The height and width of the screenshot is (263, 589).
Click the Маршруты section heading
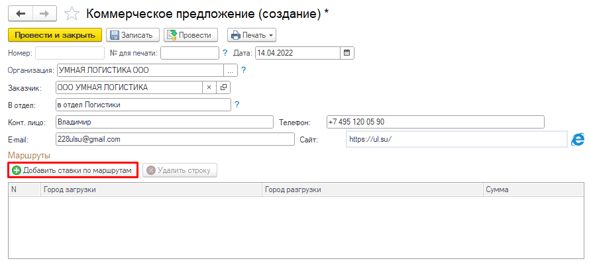pyautogui.click(x=29, y=155)
